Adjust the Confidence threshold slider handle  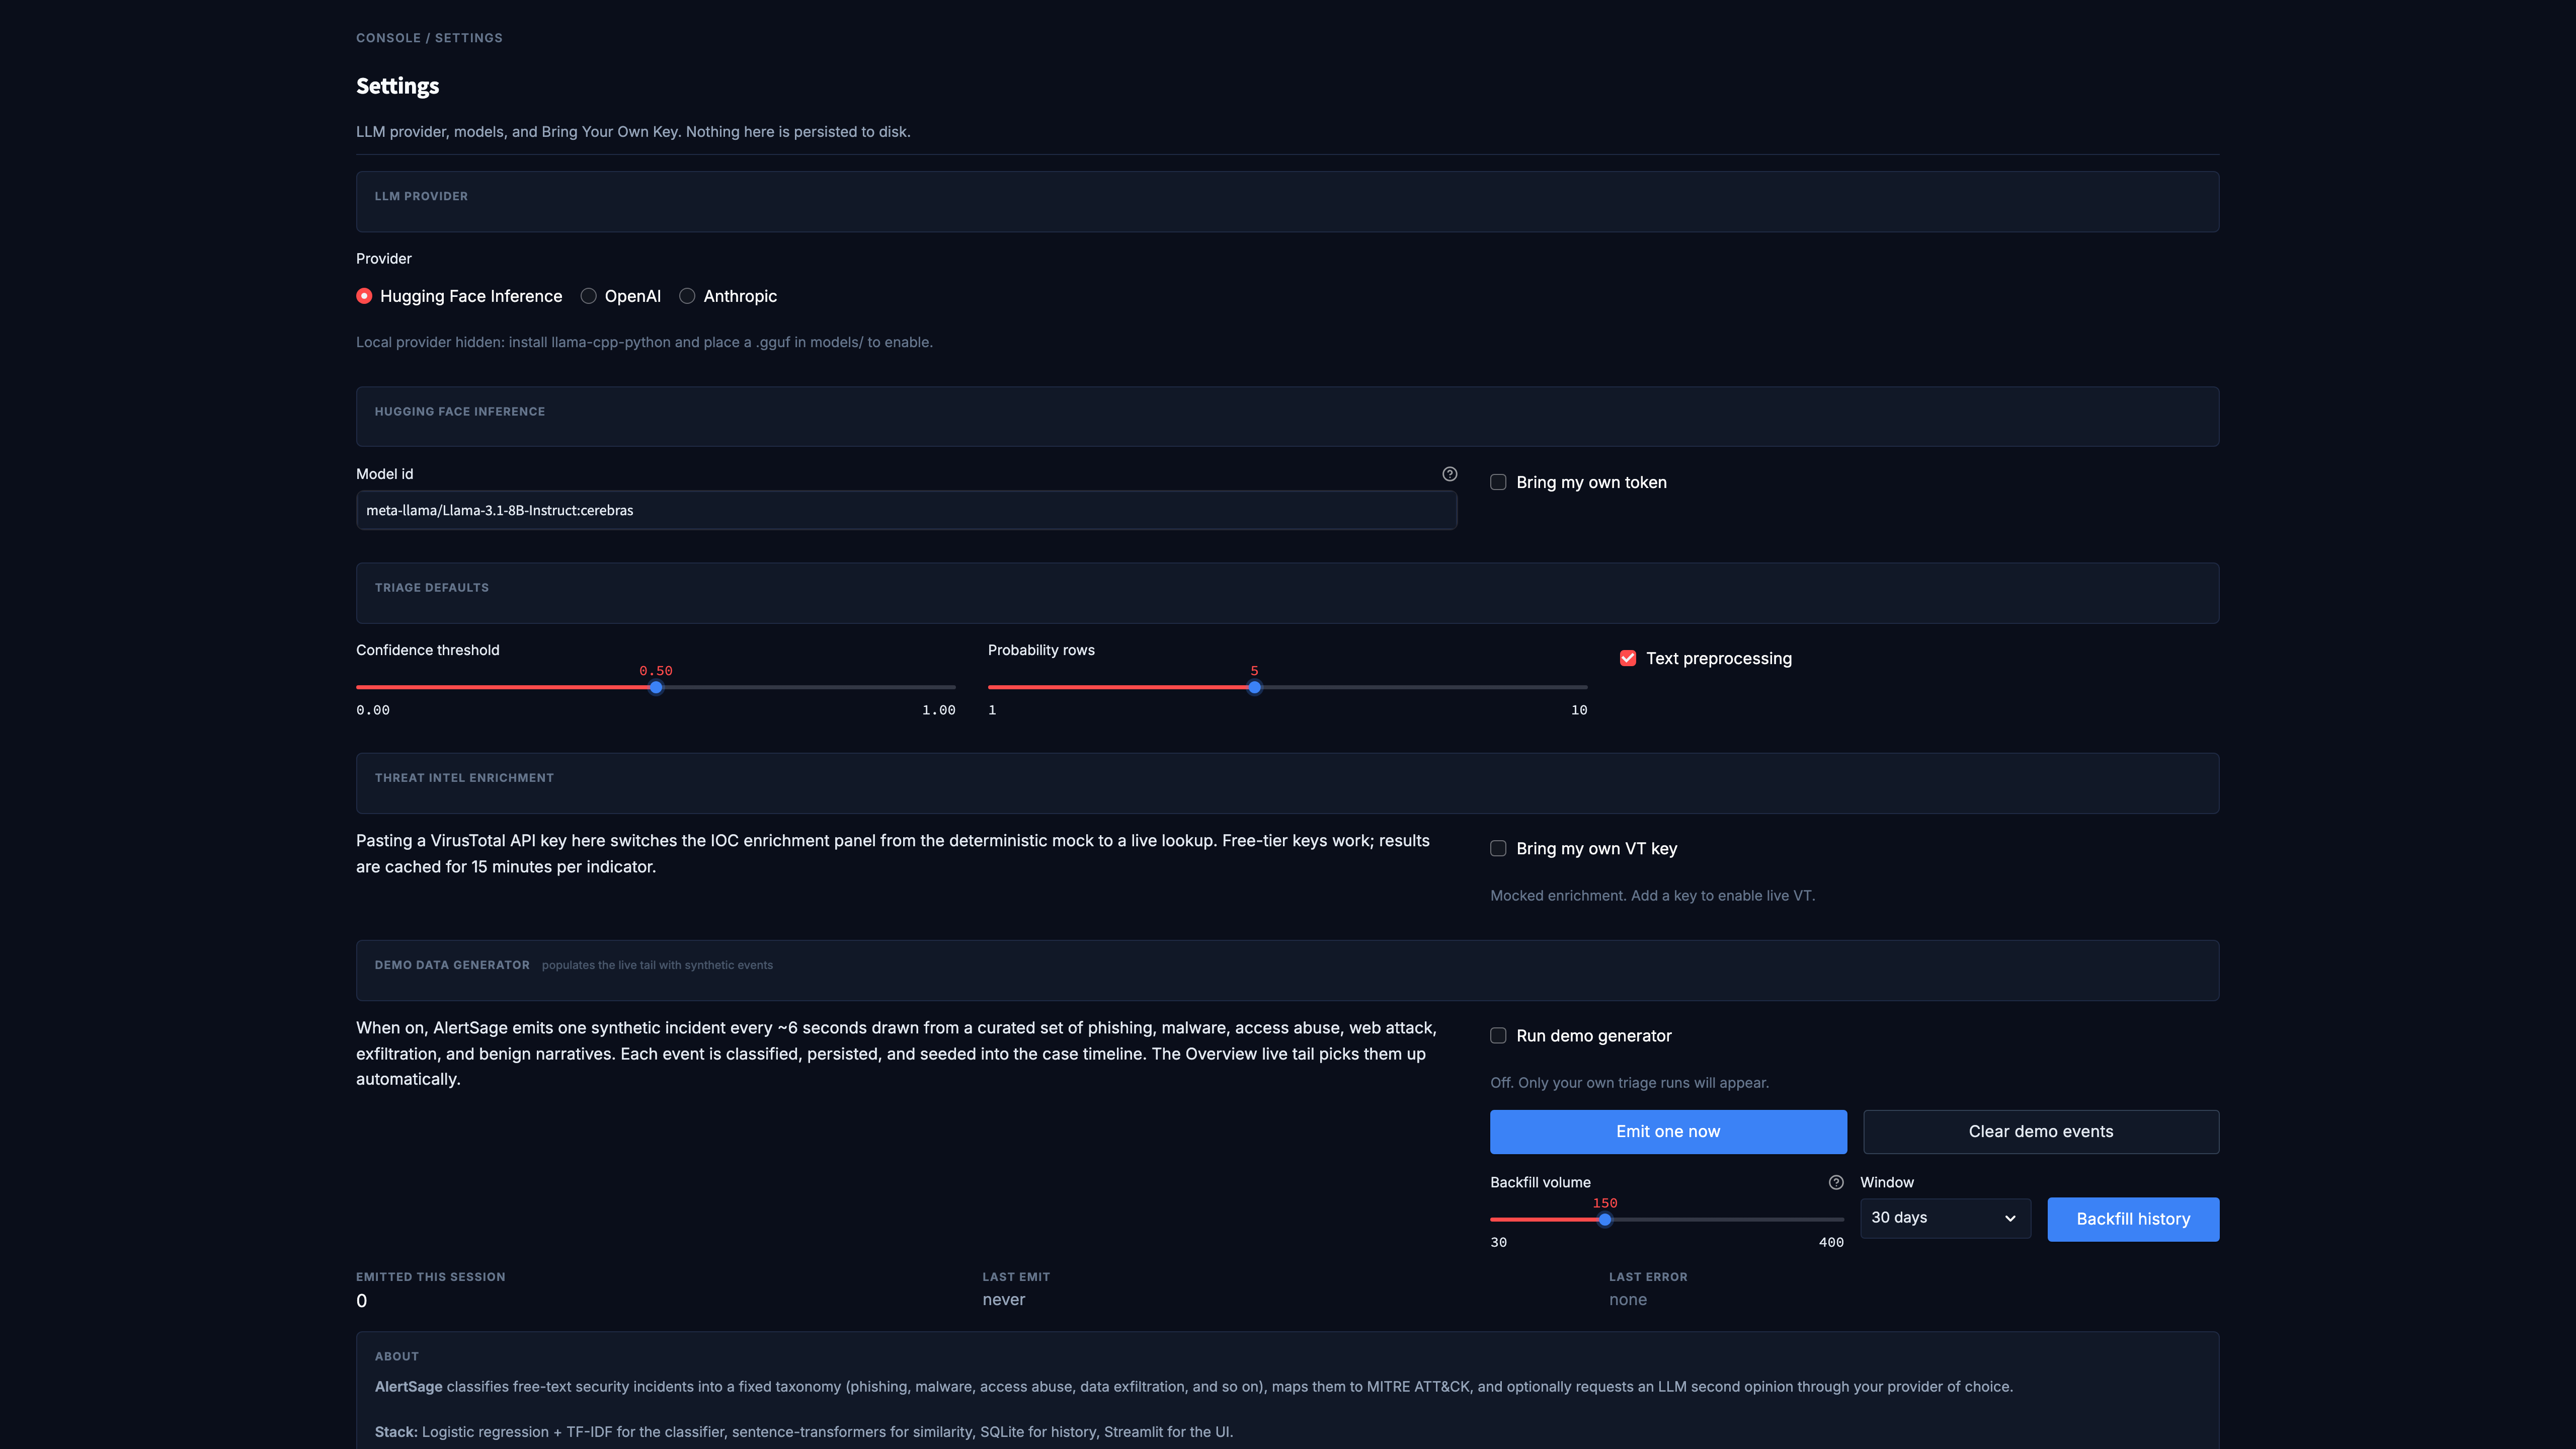[656, 687]
